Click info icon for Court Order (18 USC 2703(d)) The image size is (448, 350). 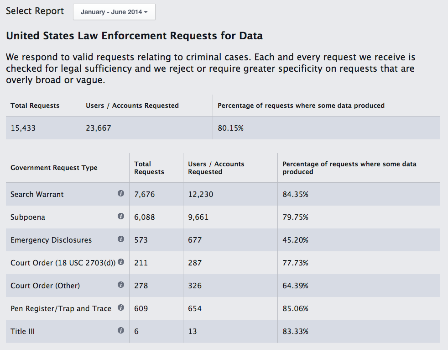pyautogui.click(x=121, y=262)
